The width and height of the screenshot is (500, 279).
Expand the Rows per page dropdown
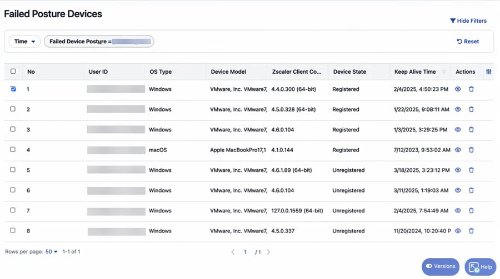click(52, 252)
